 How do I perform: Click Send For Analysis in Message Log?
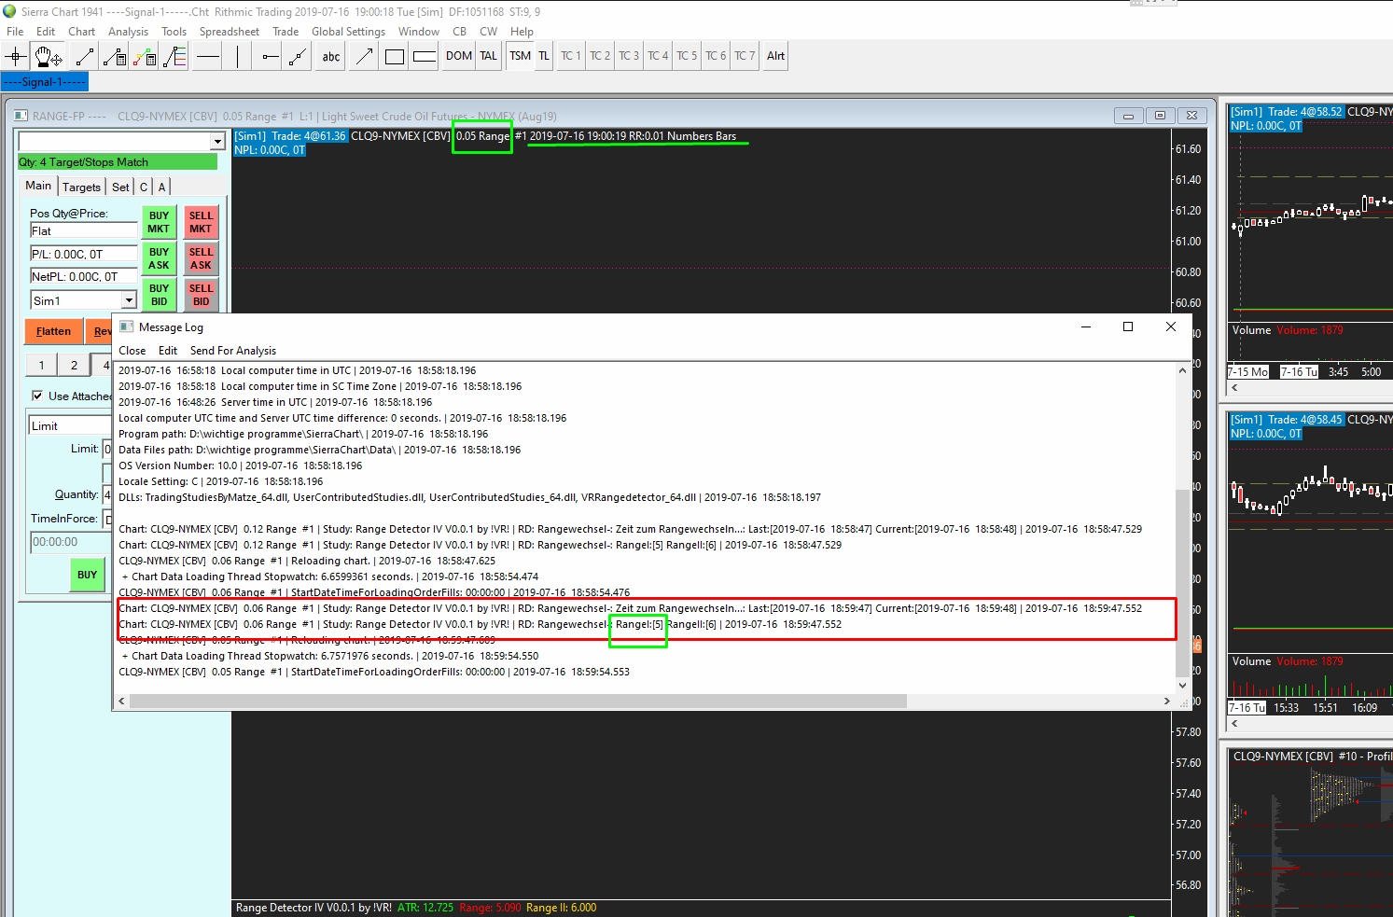[x=233, y=351]
